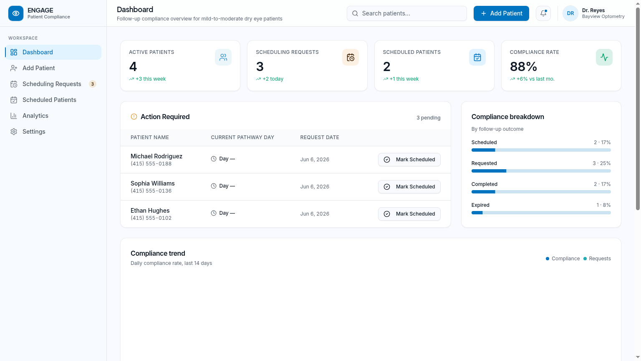Click the +2 today trend text
This screenshot has width=641, height=361.
coord(273,79)
